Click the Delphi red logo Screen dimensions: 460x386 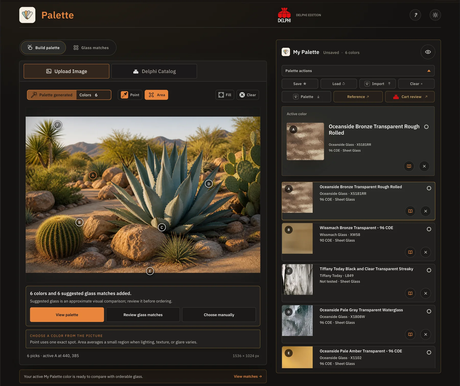coord(284,15)
